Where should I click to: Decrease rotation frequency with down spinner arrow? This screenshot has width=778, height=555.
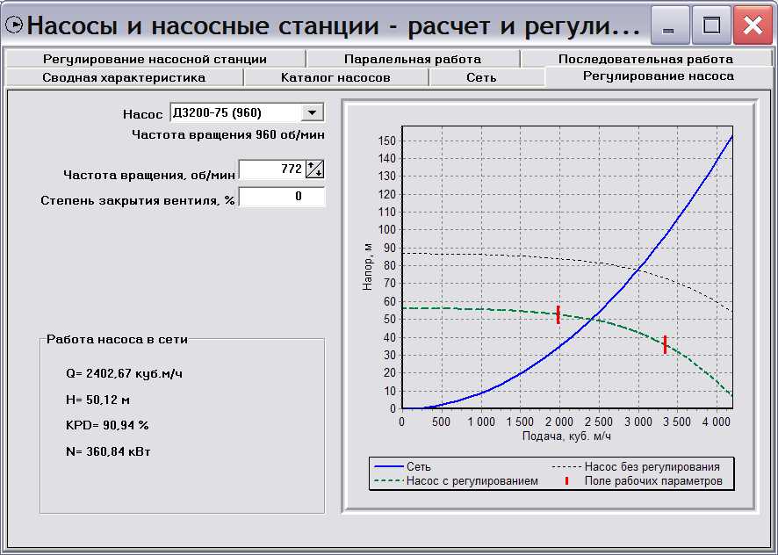[x=316, y=174]
